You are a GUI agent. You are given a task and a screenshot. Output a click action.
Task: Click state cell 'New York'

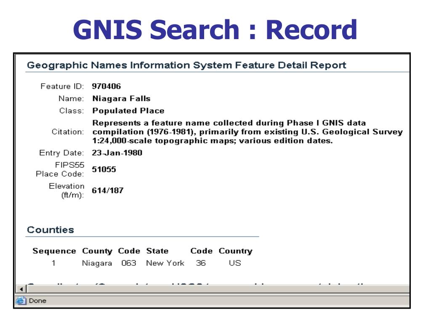[165, 263]
